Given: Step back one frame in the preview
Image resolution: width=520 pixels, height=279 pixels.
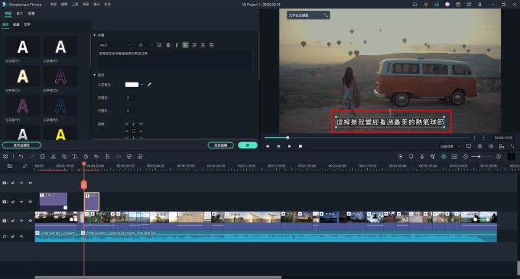Looking at the screenshot, I should [268, 146].
